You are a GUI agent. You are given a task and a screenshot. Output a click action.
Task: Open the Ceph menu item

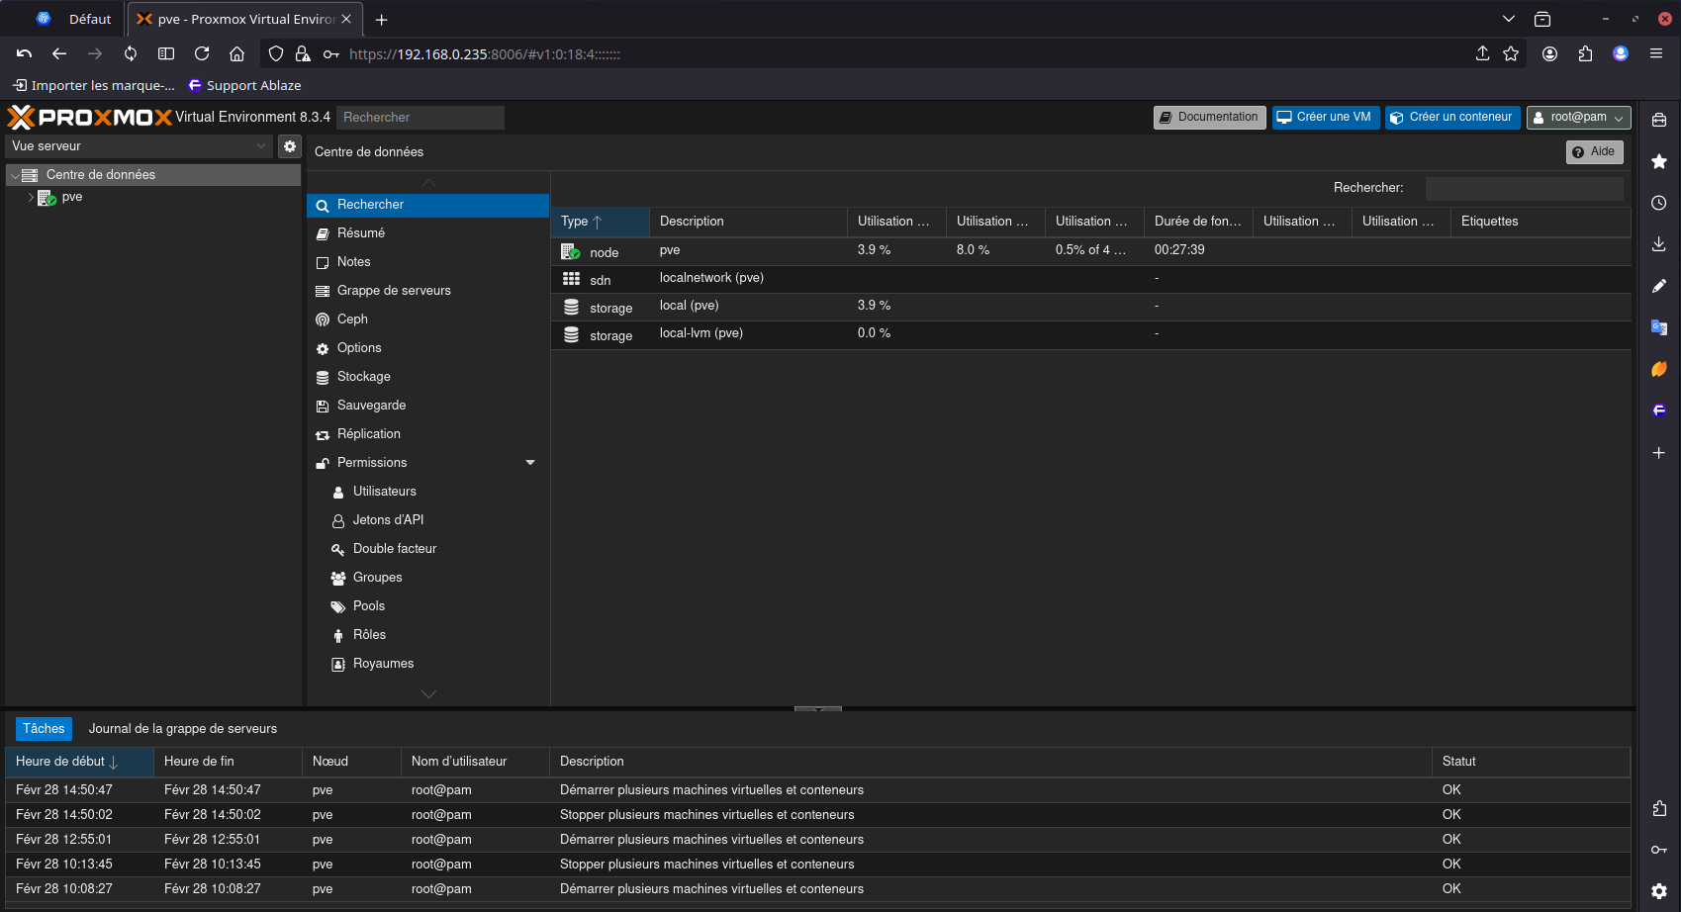tap(352, 319)
